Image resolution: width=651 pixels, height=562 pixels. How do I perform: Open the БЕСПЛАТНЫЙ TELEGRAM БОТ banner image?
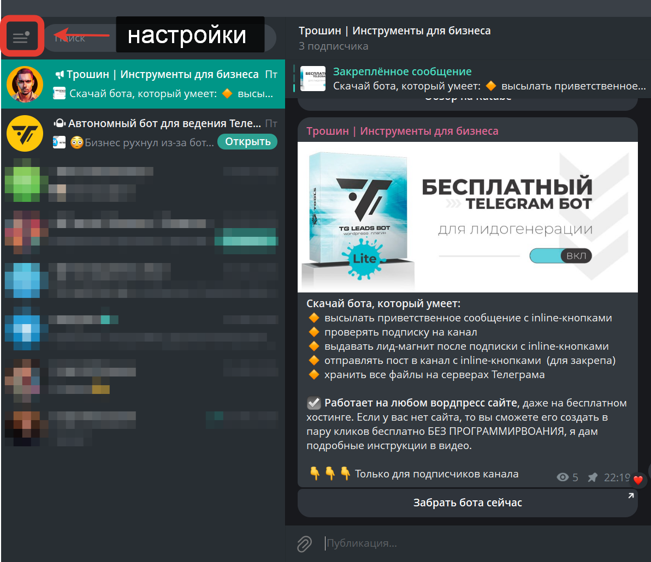[x=467, y=217]
